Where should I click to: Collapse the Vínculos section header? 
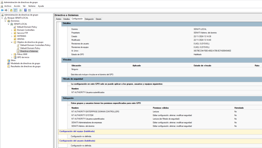pyautogui.click(x=162, y=60)
